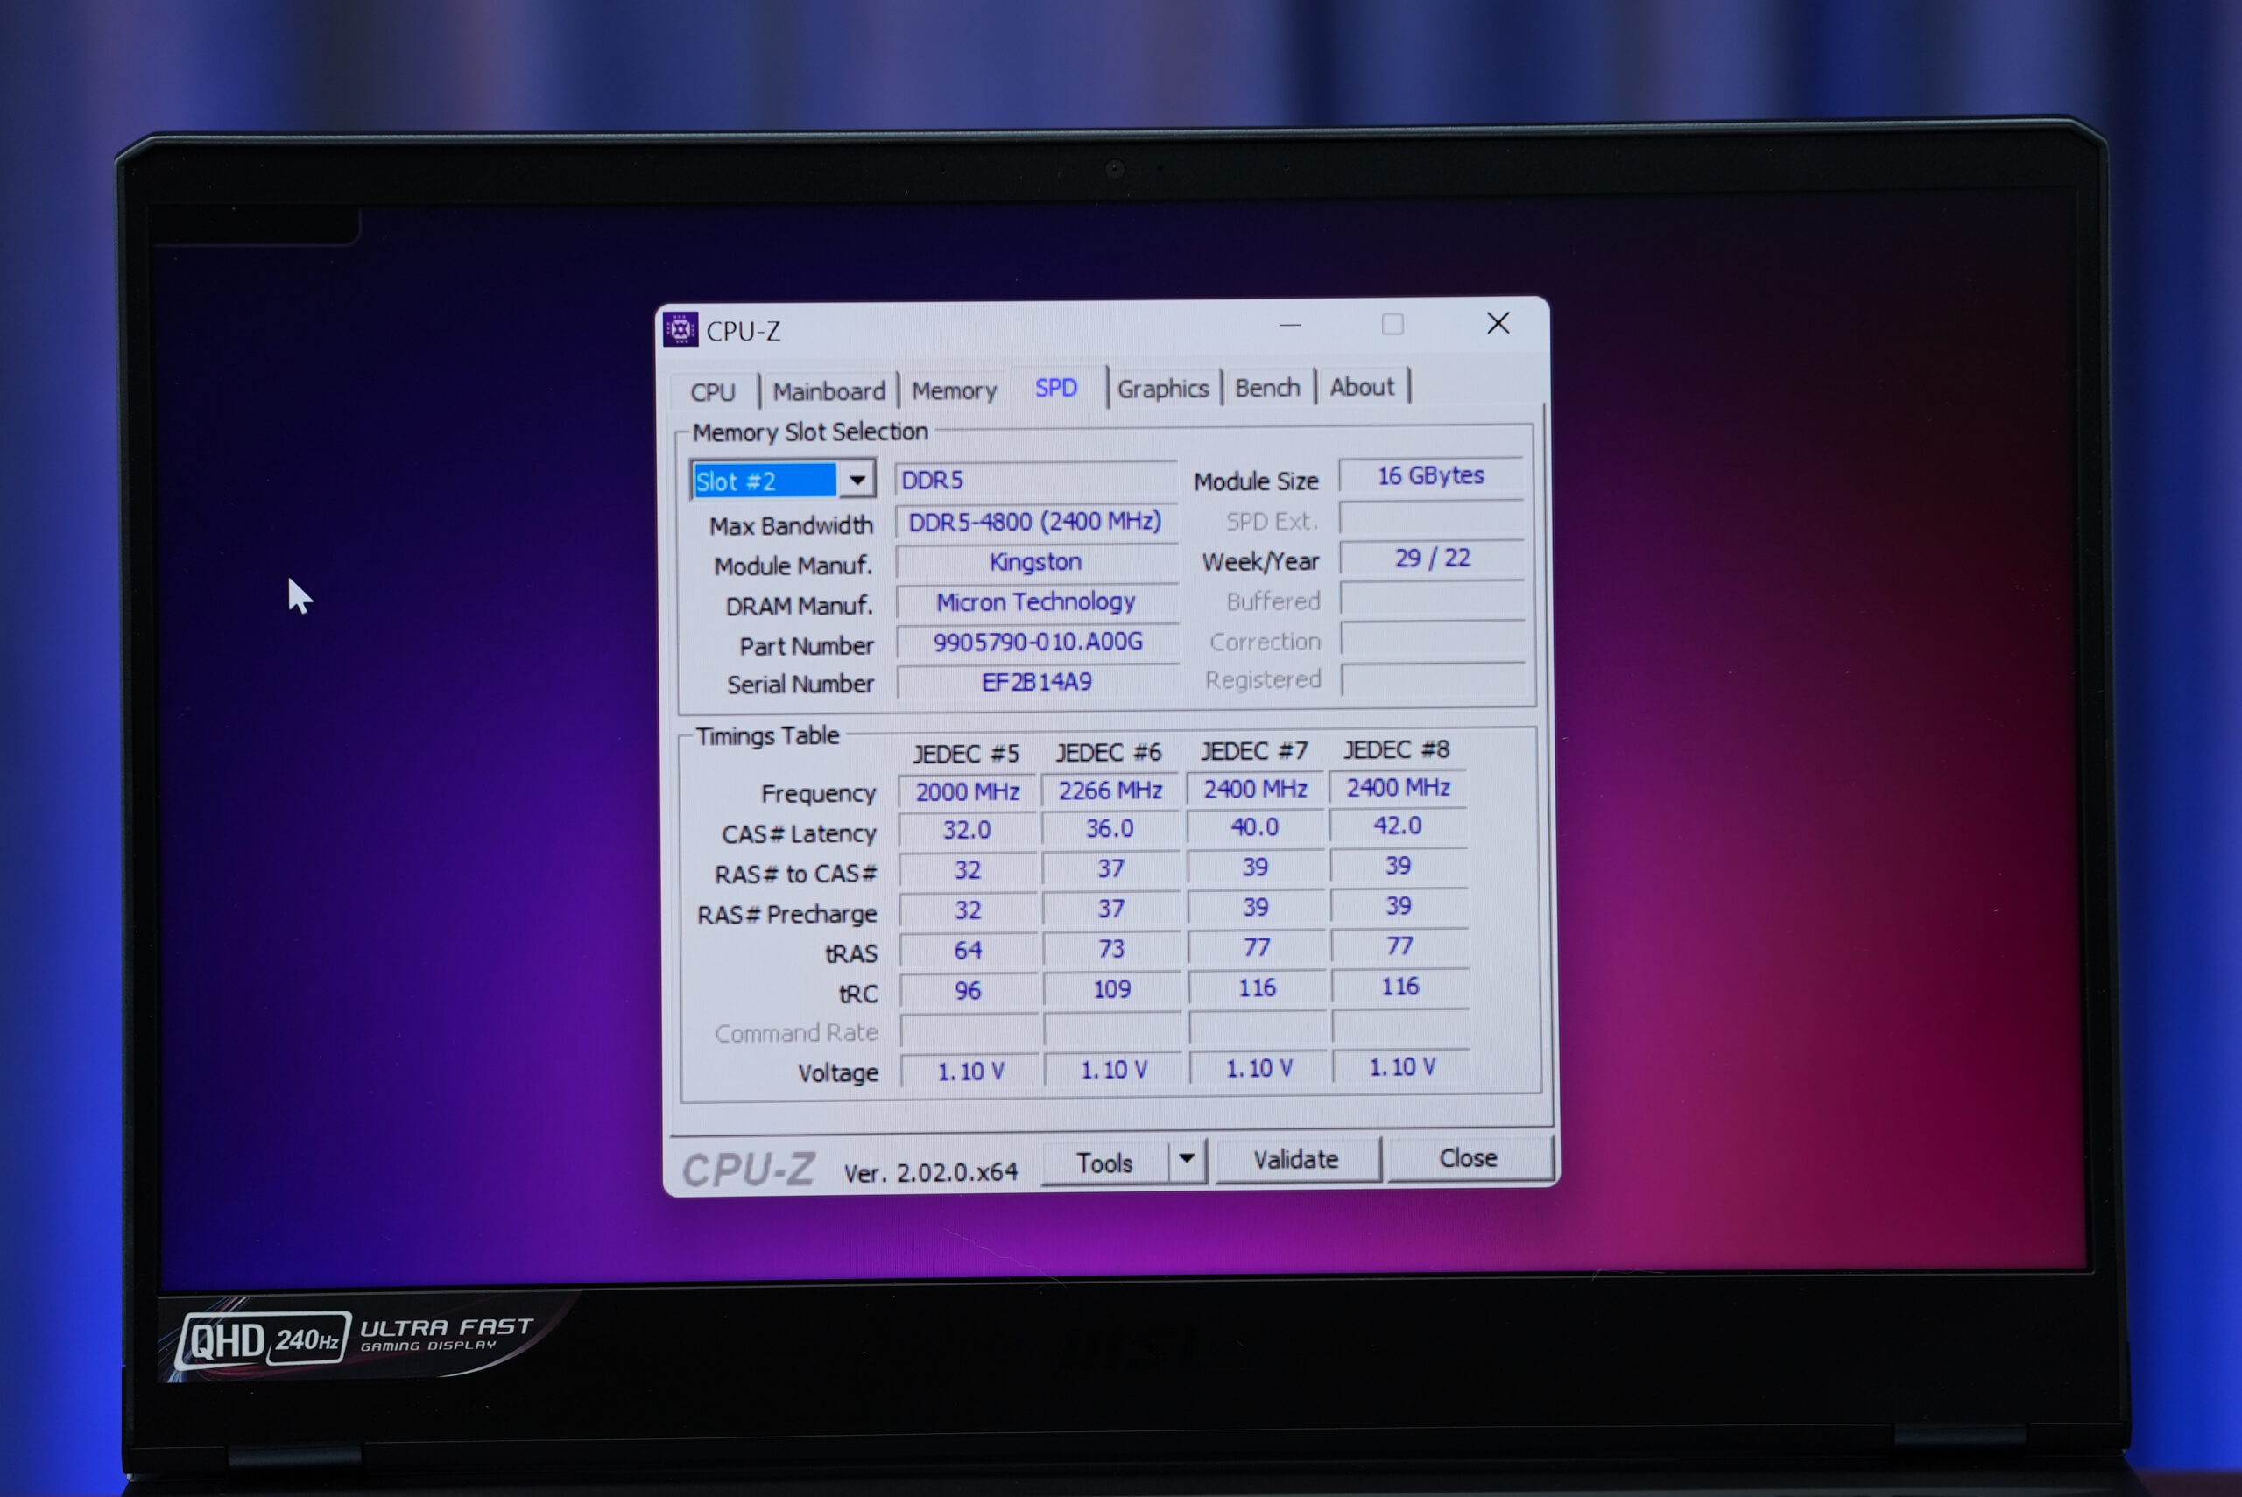Open the About tab
This screenshot has width=2242, height=1497.
tap(1362, 387)
